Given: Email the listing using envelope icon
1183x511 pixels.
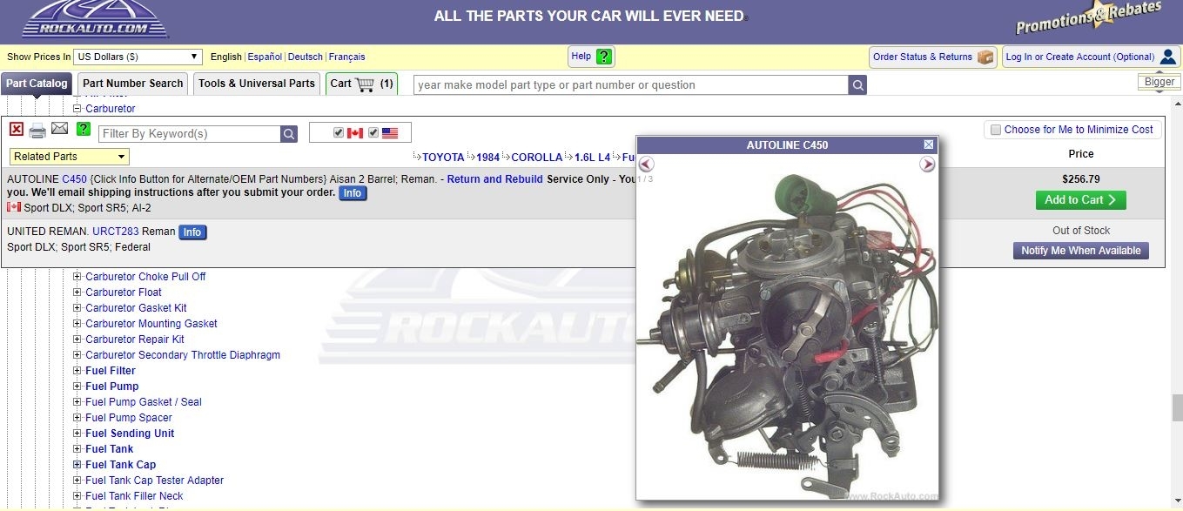Looking at the screenshot, I should click(x=59, y=129).
